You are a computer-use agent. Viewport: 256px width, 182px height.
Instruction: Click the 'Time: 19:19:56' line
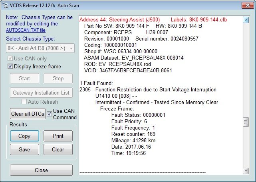point(129,153)
